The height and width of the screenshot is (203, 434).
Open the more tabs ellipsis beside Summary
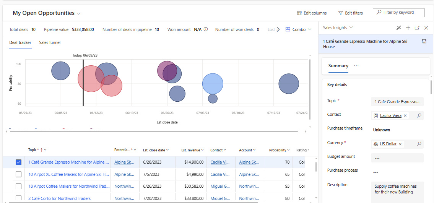(x=356, y=66)
